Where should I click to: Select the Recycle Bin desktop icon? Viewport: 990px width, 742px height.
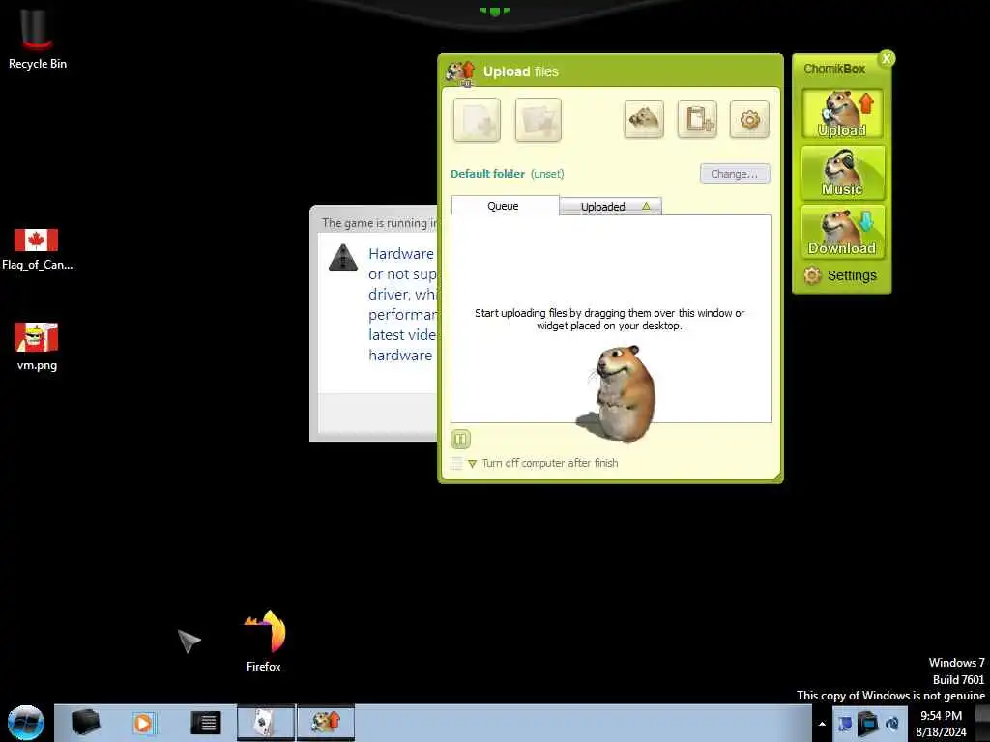38,38
